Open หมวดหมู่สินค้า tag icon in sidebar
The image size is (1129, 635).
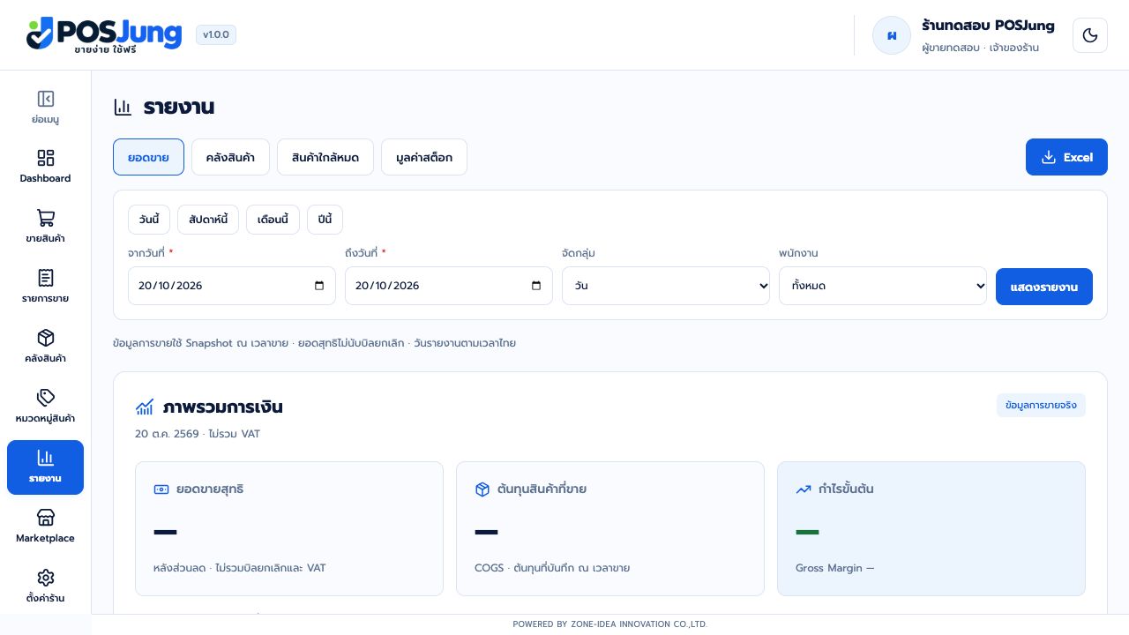(46, 398)
